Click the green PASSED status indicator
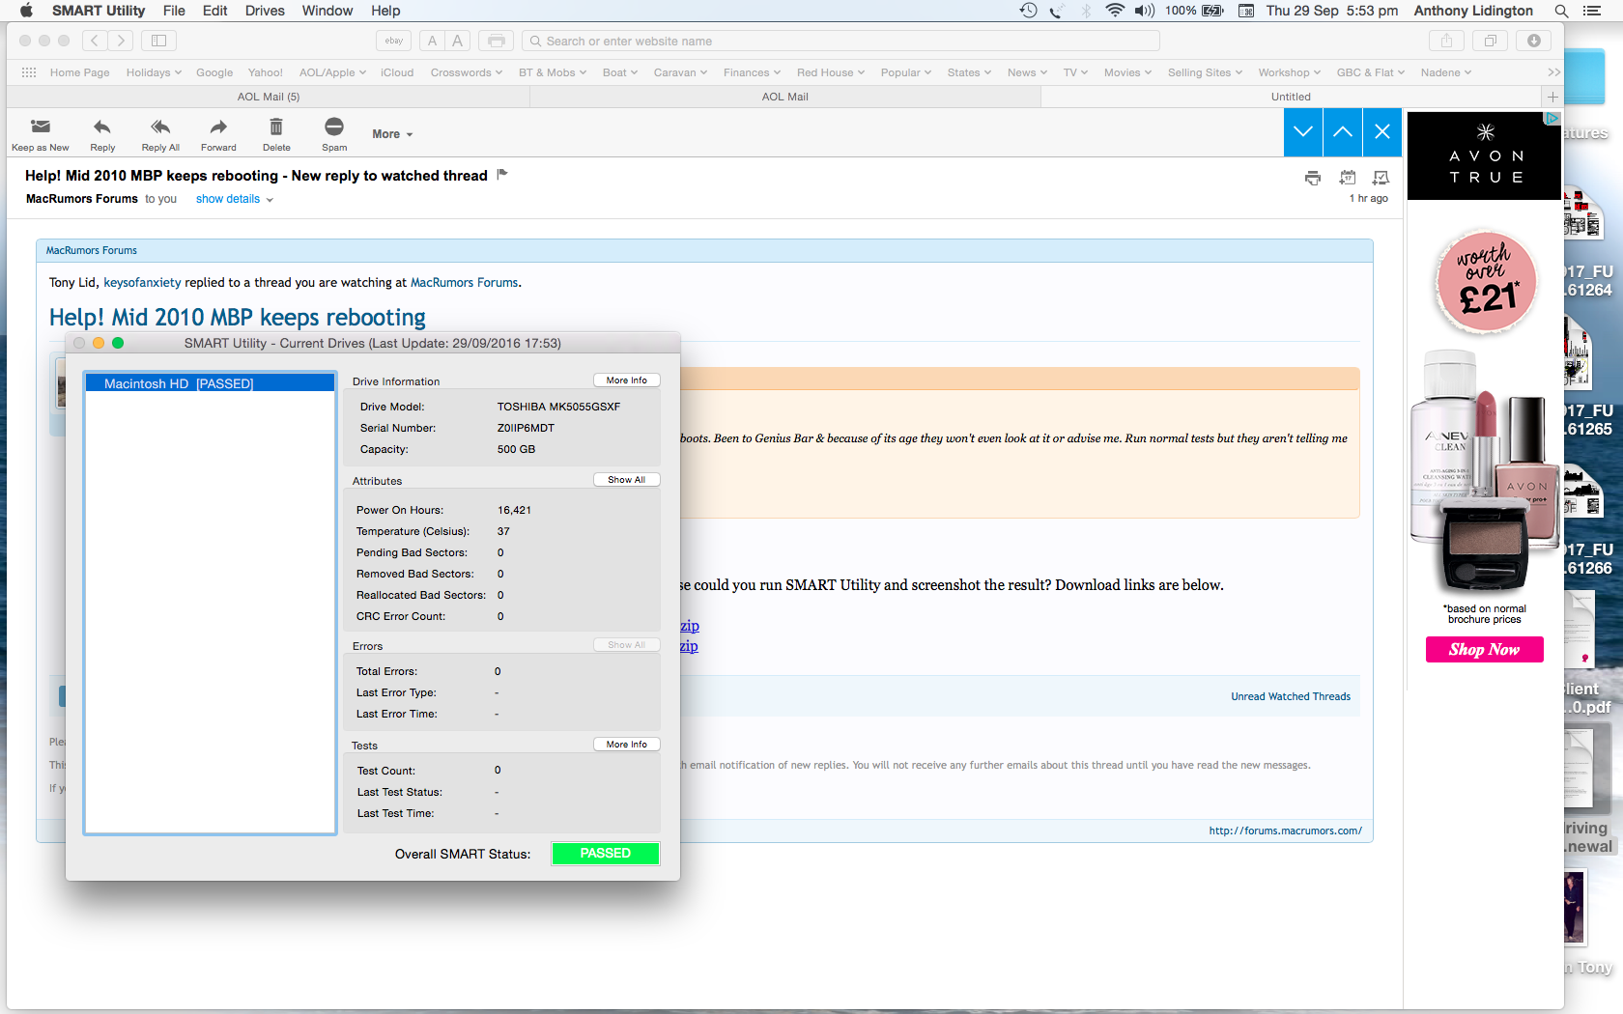The width and height of the screenshot is (1623, 1014). pyautogui.click(x=606, y=854)
